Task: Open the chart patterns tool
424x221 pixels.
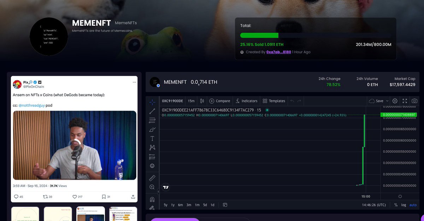Action: [x=152, y=148]
